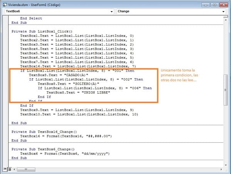Open the TextBox6 object dropdown

click(x=112, y=11)
